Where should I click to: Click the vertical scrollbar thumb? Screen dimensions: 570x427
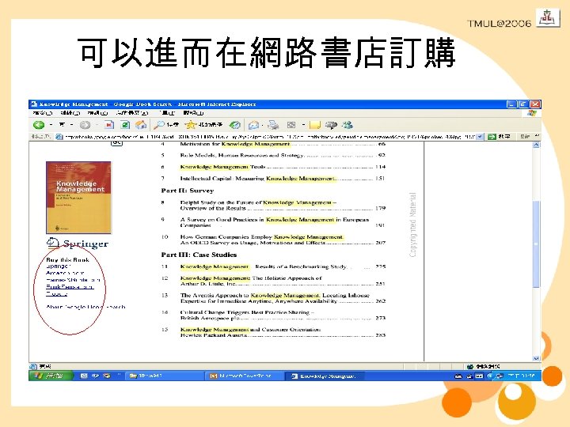[536, 244]
